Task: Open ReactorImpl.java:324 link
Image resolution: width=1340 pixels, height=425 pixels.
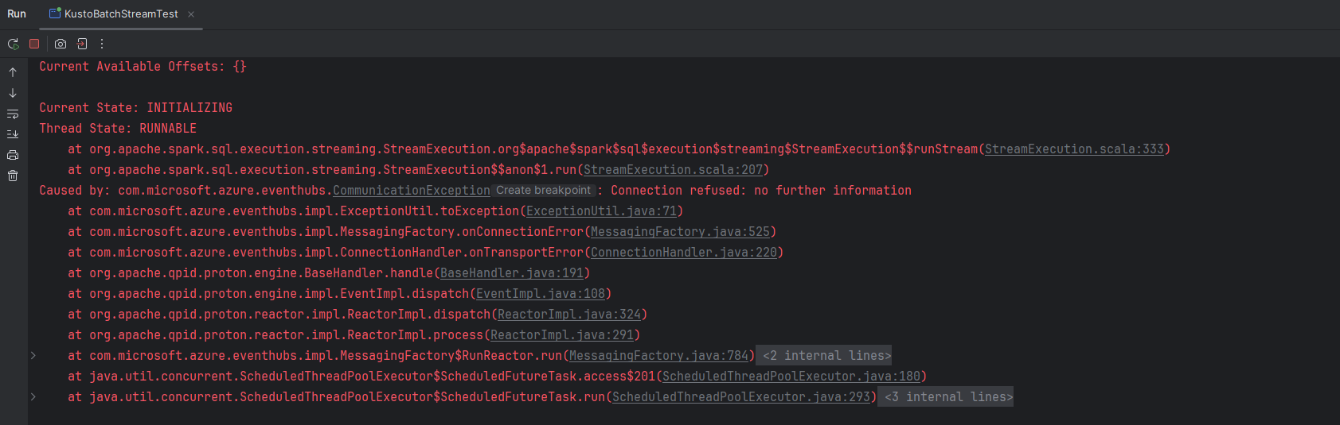Action: 569,315
